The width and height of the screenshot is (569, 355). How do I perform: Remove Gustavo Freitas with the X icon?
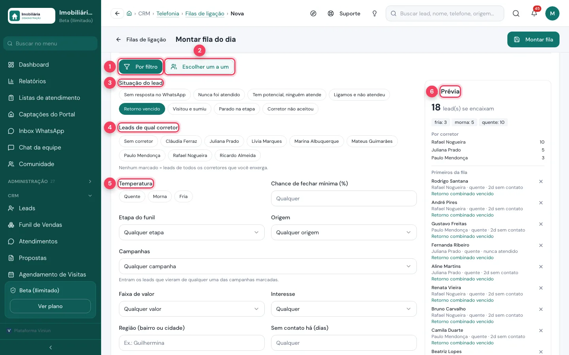click(541, 224)
